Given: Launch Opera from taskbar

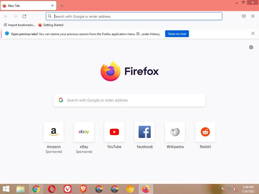Looking at the screenshot, I should click(52, 189).
